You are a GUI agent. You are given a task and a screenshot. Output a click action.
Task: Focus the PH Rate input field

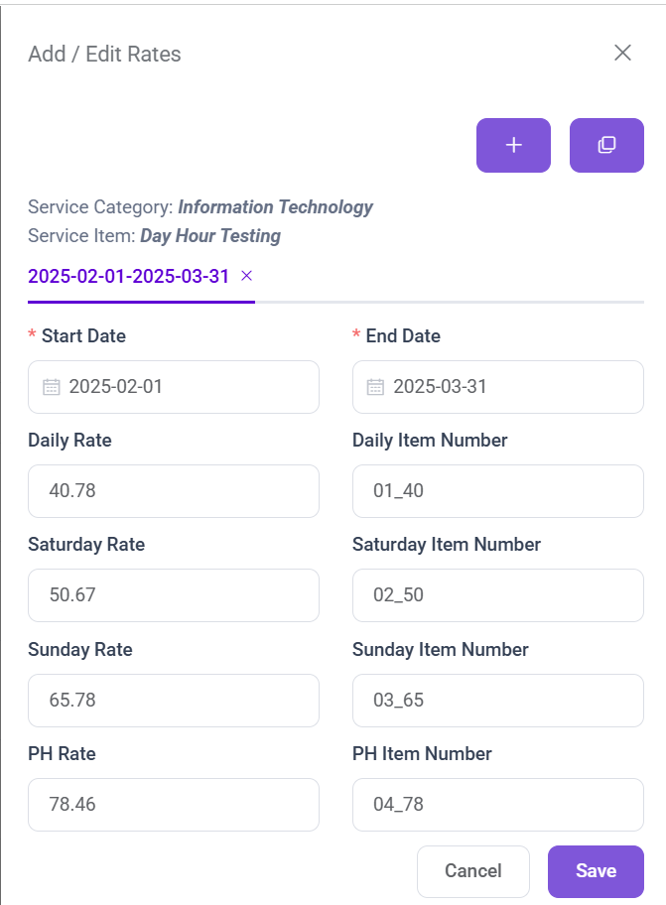(x=174, y=805)
